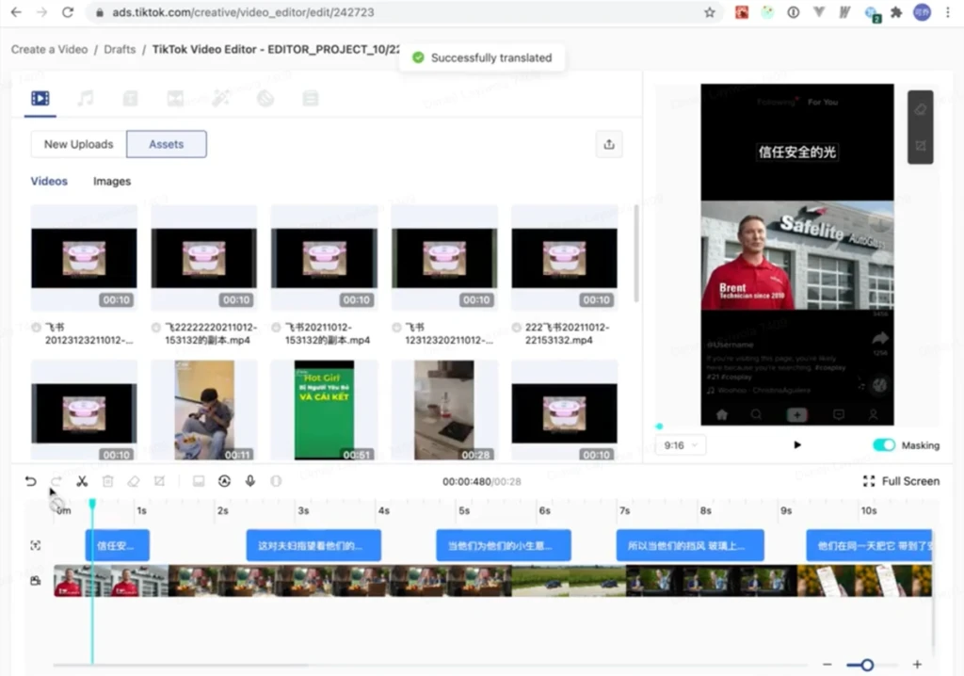The image size is (964, 676).
Task: Open the round sticker panel icon
Action: point(265,99)
